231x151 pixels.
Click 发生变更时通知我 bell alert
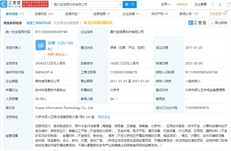(98, 23)
